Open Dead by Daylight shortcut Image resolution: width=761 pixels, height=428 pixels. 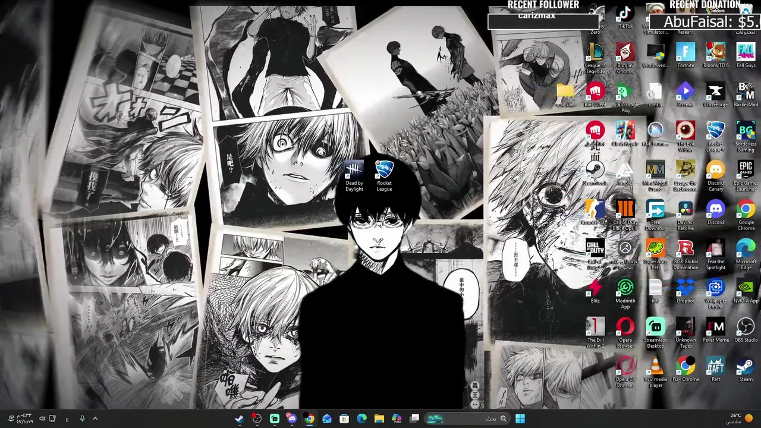pyautogui.click(x=354, y=175)
